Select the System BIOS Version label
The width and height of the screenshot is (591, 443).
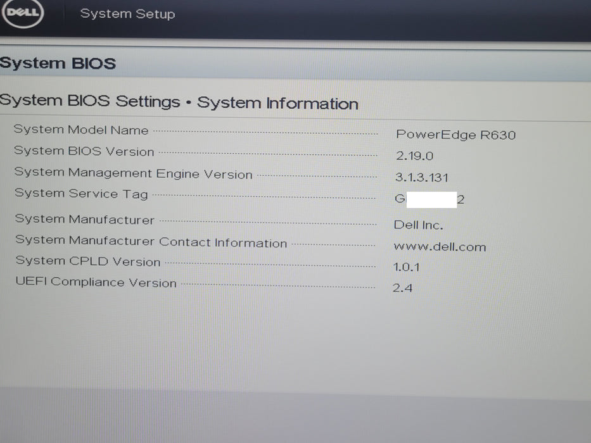(84, 151)
